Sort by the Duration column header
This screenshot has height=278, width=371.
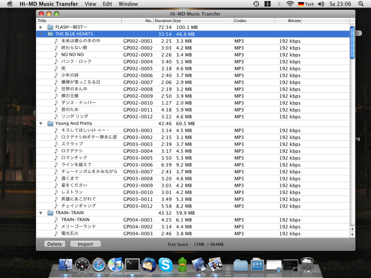point(163,21)
